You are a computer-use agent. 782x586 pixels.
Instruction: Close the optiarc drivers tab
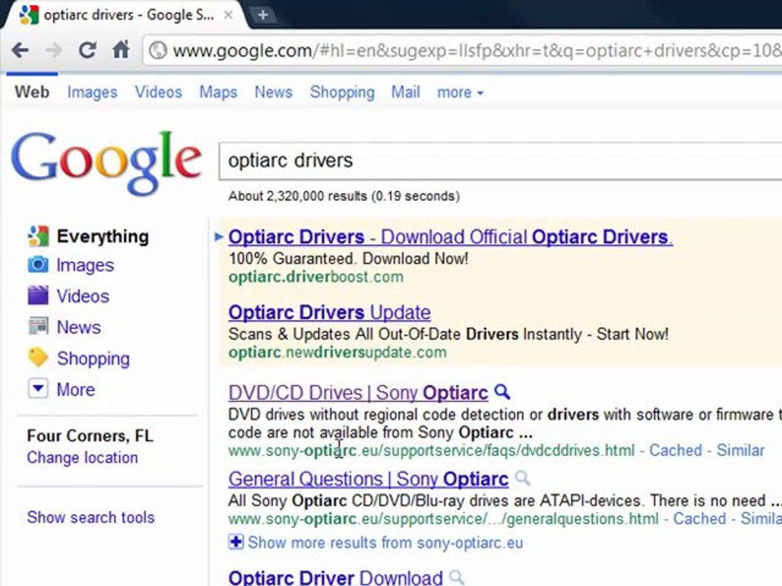point(228,15)
